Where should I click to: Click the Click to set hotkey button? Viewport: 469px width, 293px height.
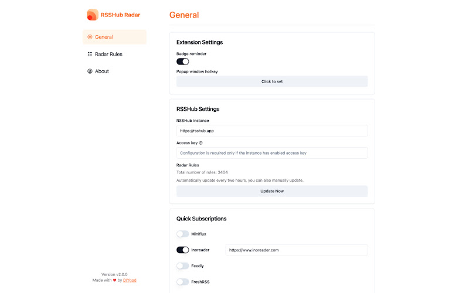pyautogui.click(x=272, y=81)
